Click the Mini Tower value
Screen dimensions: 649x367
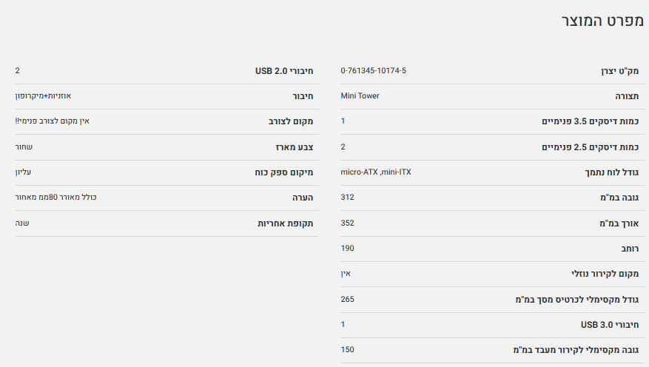coord(360,95)
